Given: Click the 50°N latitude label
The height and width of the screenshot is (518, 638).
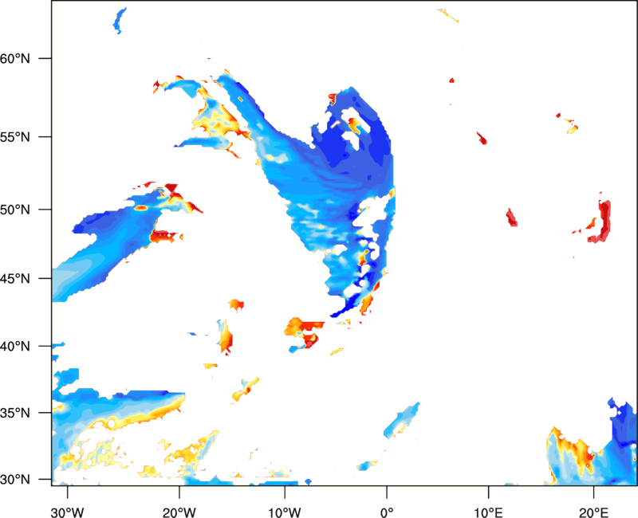Looking at the screenshot, I should tap(15, 210).
